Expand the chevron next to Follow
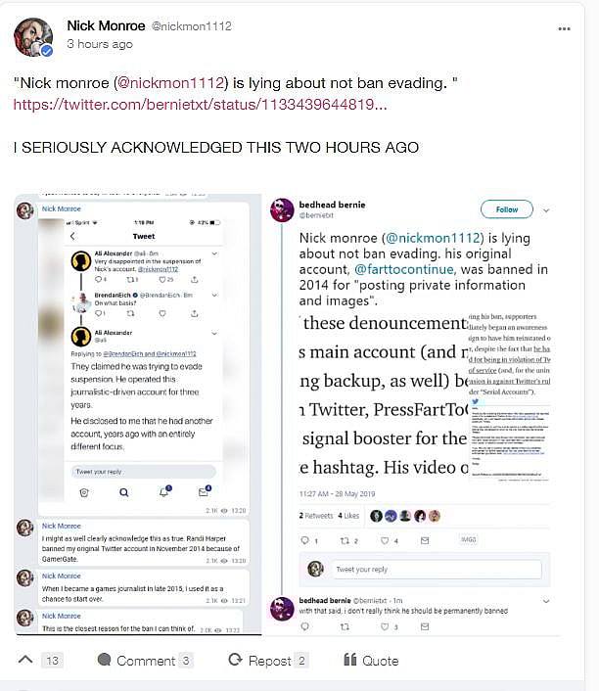Screen dimensions: 599x691 546,210
